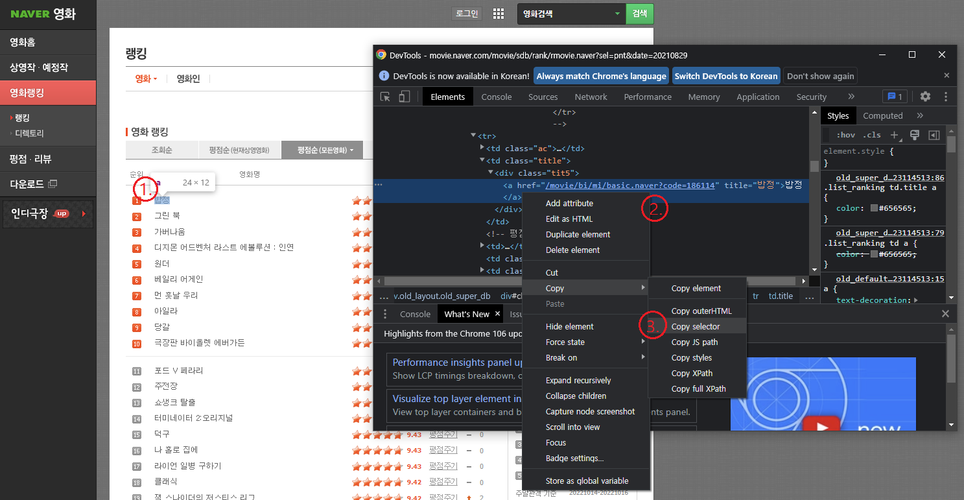Toggle the computed styles sidebar icon
Viewport: 964px width, 500px height.
934,135
